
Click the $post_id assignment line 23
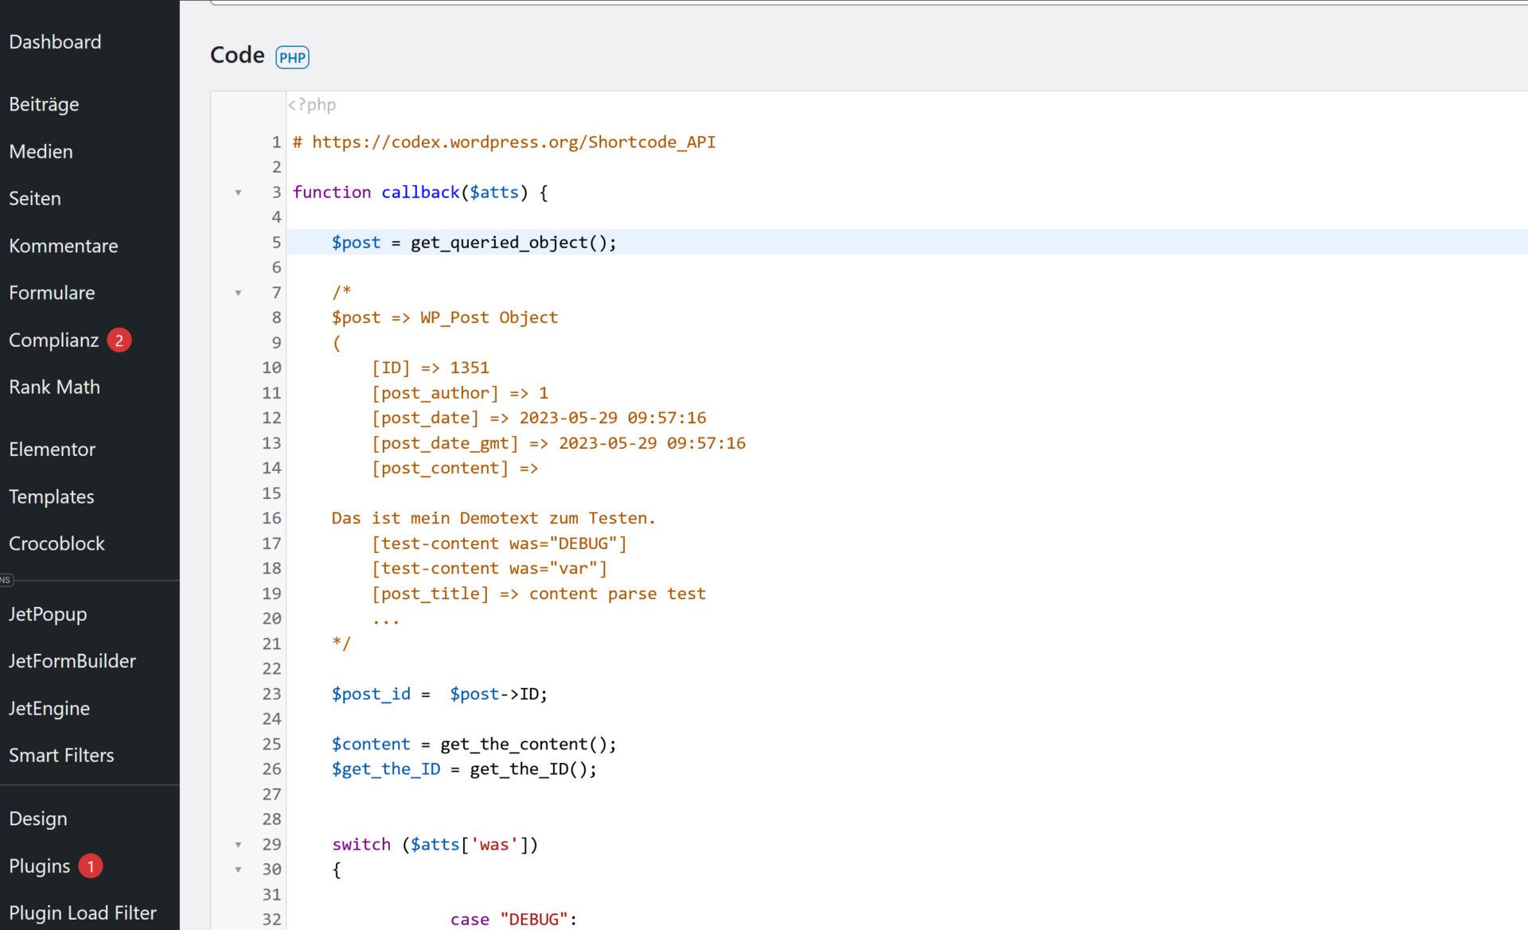tap(440, 694)
